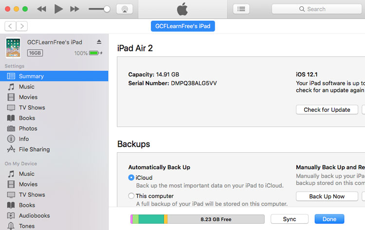Go back with the left chevron
This screenshot has width=365, height=230.
click(x=10, y=26)
